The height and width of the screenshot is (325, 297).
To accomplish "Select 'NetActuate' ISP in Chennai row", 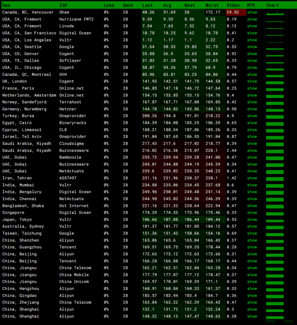I will coord(72,199).
